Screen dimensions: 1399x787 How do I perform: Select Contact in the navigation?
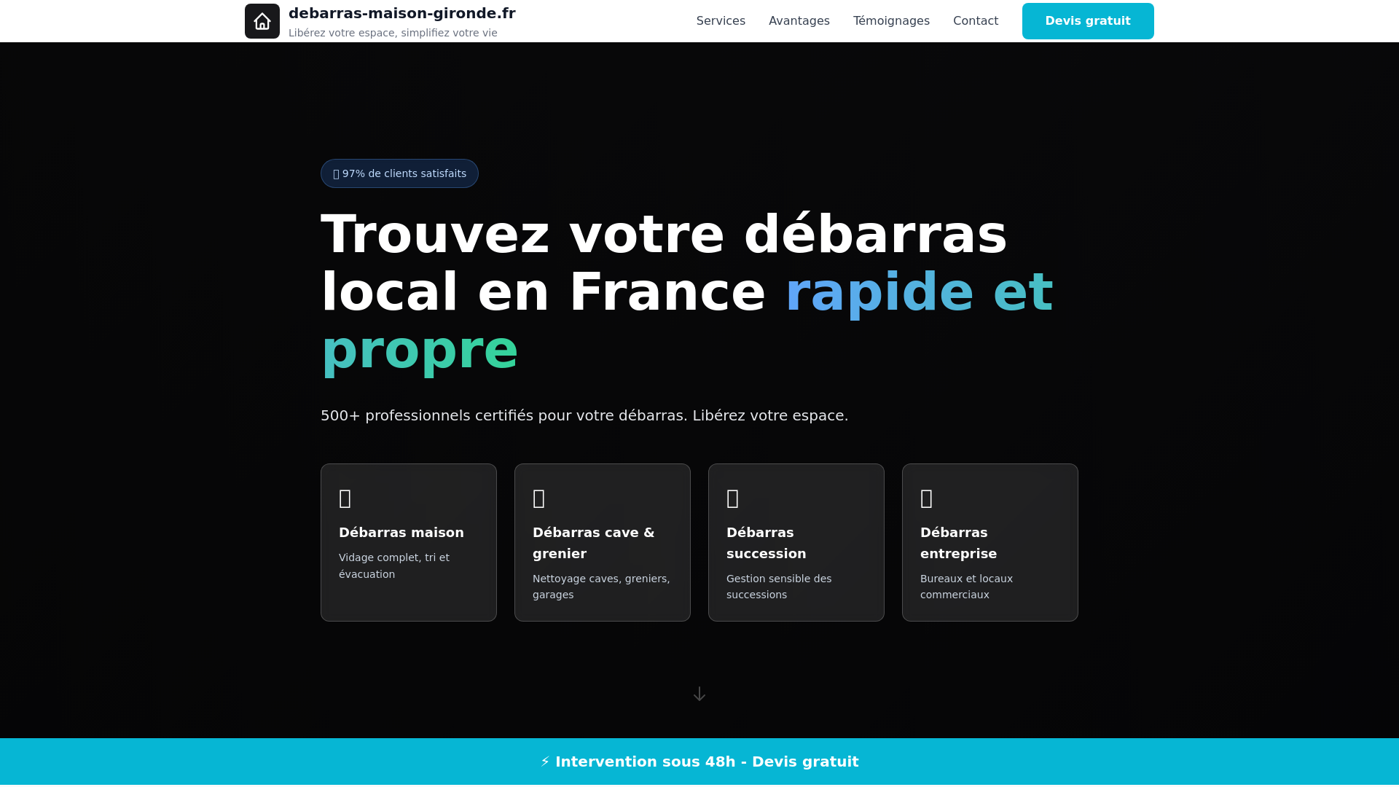pyautogui.click(x=976, y=20)
